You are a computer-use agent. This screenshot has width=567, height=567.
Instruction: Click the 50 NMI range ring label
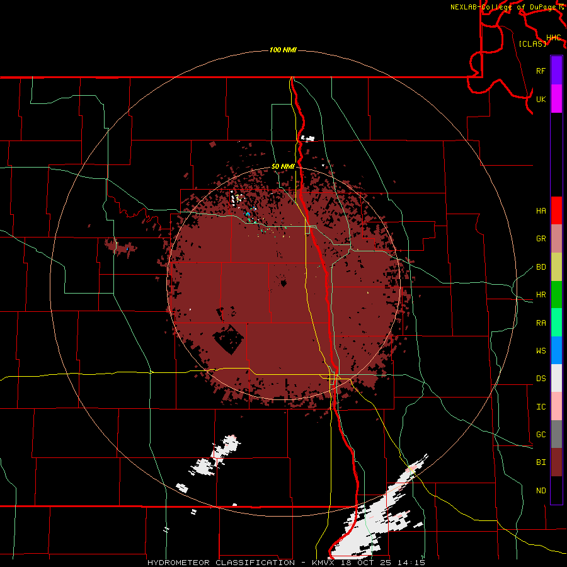pyautogui.click(x=283, y=166)
